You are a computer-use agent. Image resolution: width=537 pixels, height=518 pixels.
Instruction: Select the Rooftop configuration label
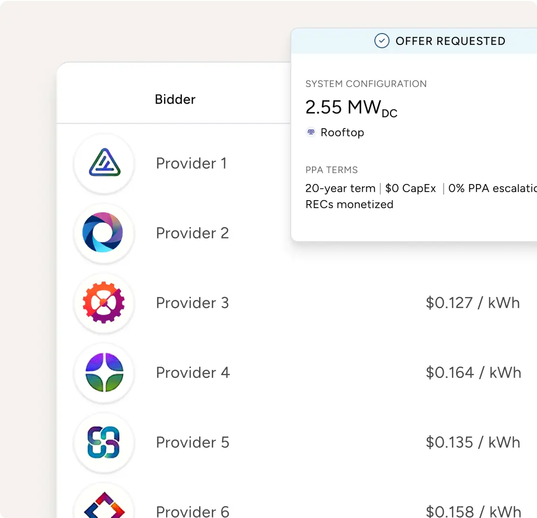coord(342,132)
